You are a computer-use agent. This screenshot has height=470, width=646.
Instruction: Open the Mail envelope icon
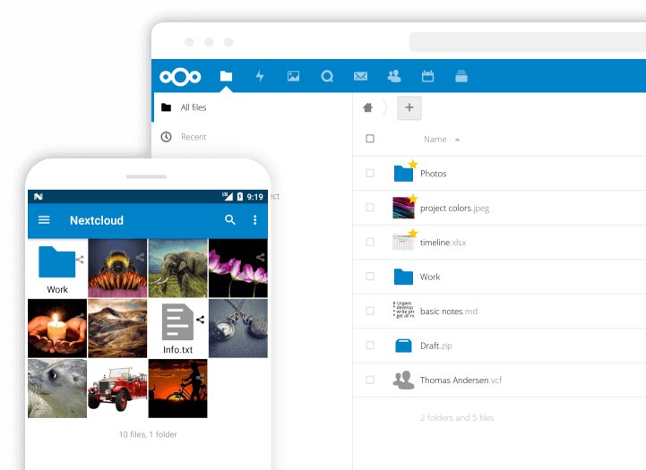[360, 76]
